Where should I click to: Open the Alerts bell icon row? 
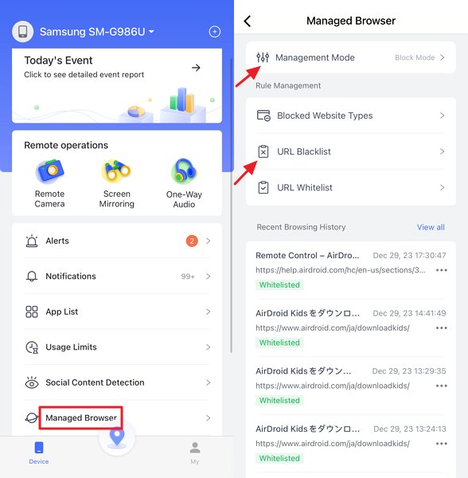click(117, 241)
